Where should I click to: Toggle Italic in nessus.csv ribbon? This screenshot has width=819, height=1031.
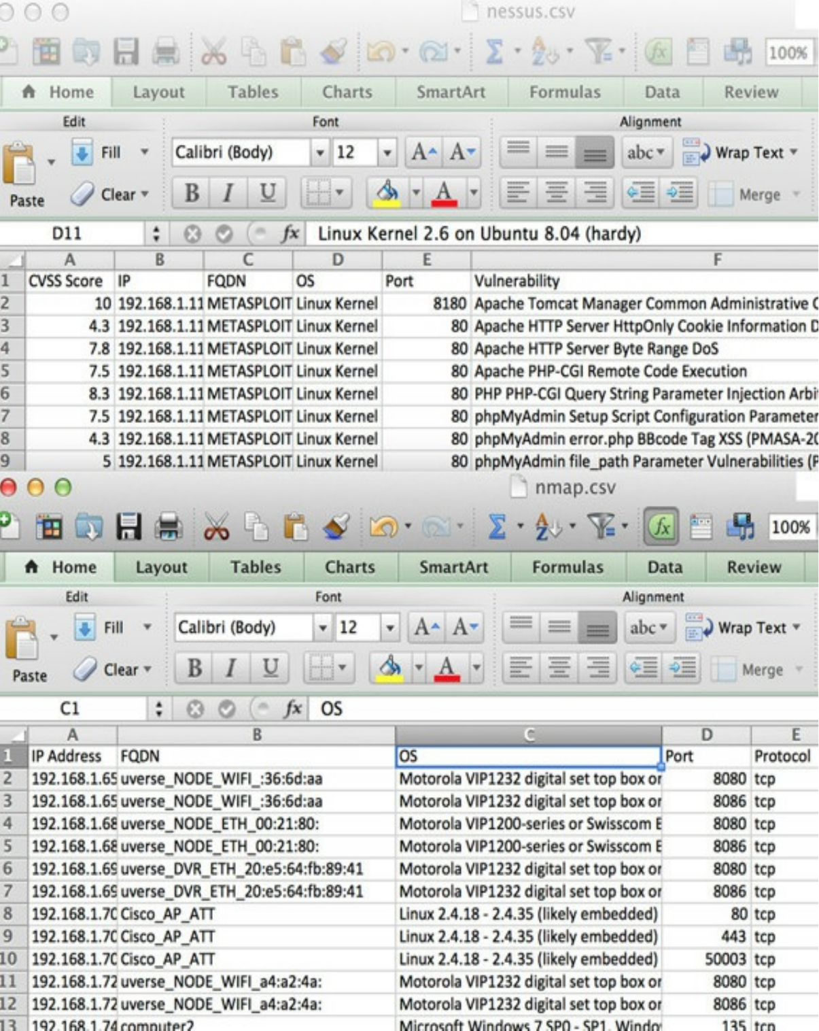(x=228, y=193)
